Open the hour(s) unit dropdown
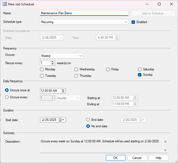Screen dimensions: 178x163 coord(69,98)
